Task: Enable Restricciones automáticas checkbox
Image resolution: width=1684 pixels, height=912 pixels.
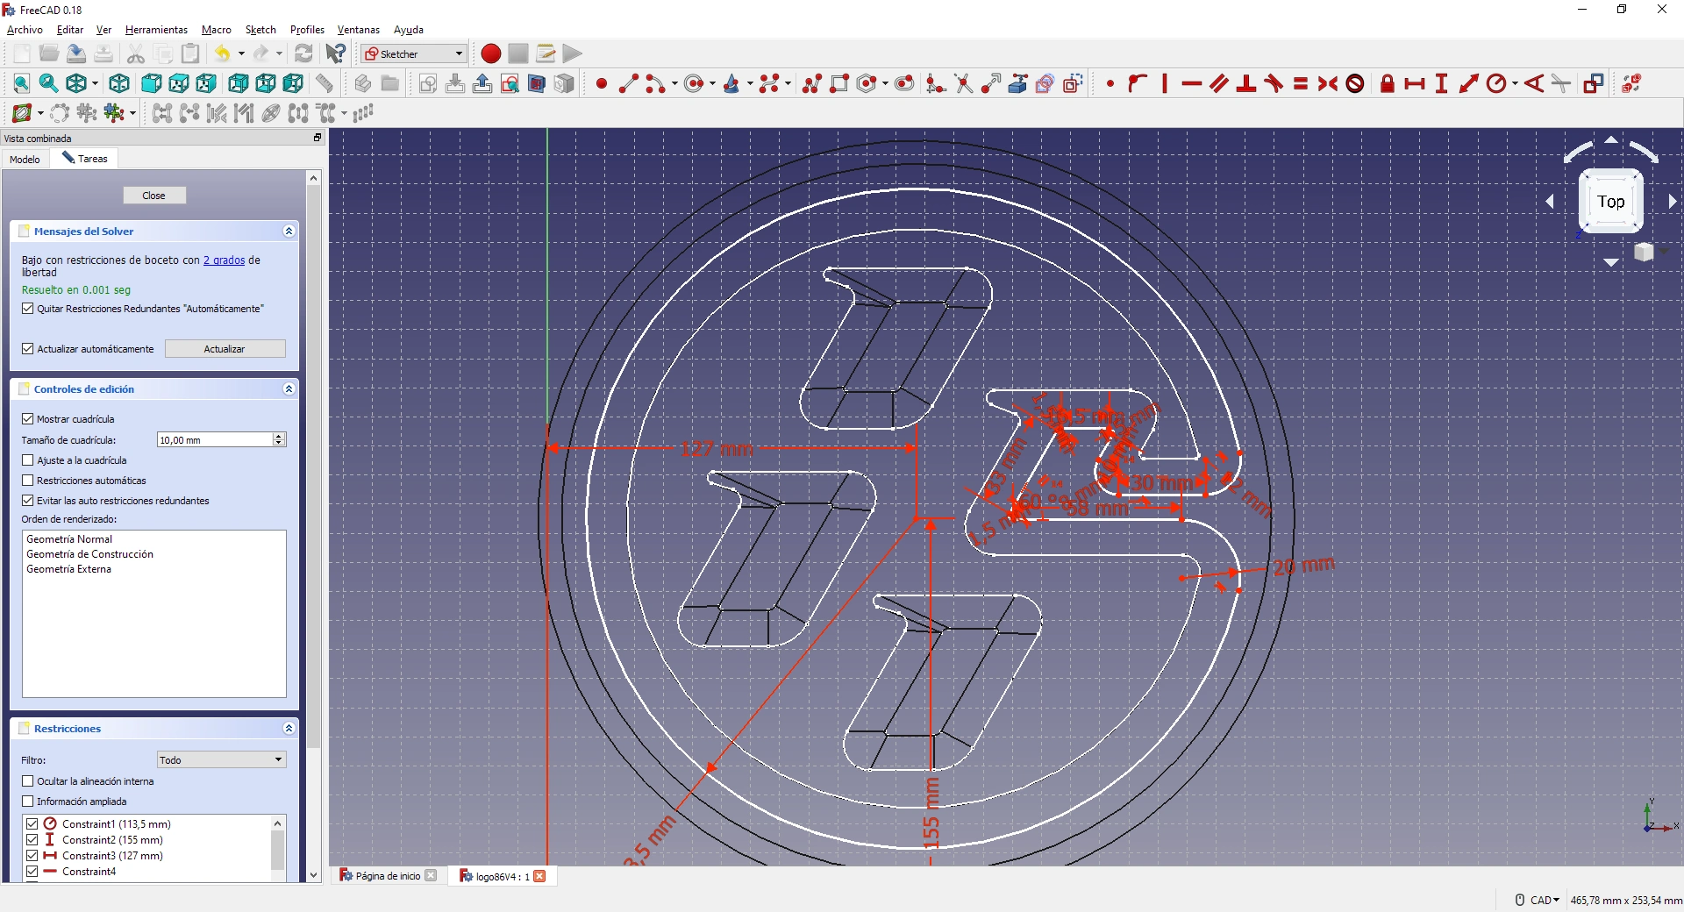Action: [x=28, y=481]
